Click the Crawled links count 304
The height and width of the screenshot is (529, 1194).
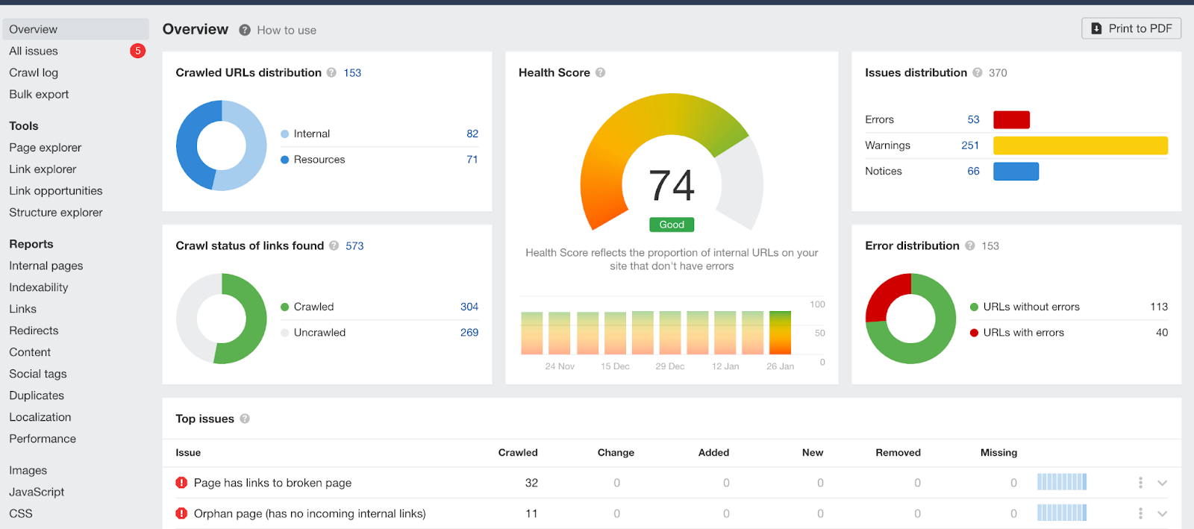(469, 307)
